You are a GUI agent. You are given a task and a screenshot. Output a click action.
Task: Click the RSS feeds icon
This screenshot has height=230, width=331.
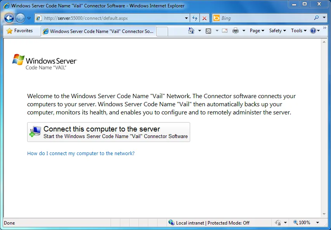coord(208,31)
